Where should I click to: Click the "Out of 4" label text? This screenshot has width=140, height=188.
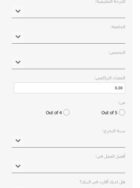(x=54, y=113)
